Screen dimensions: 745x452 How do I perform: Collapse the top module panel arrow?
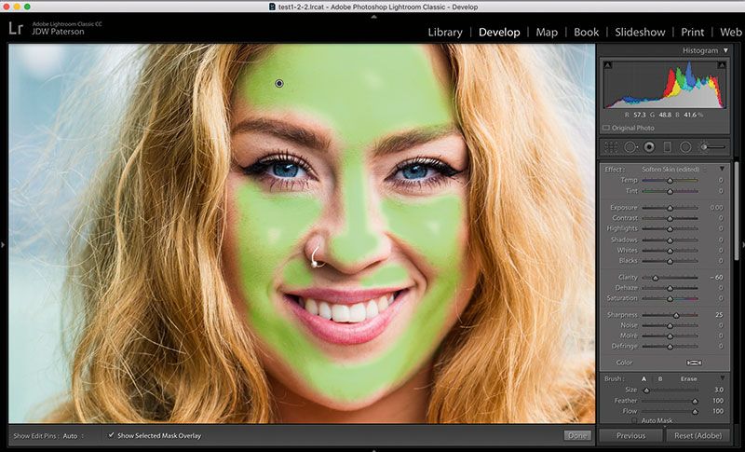[x=373, y=17]
